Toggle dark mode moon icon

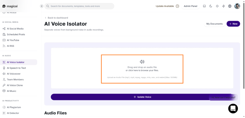(211, 6)
